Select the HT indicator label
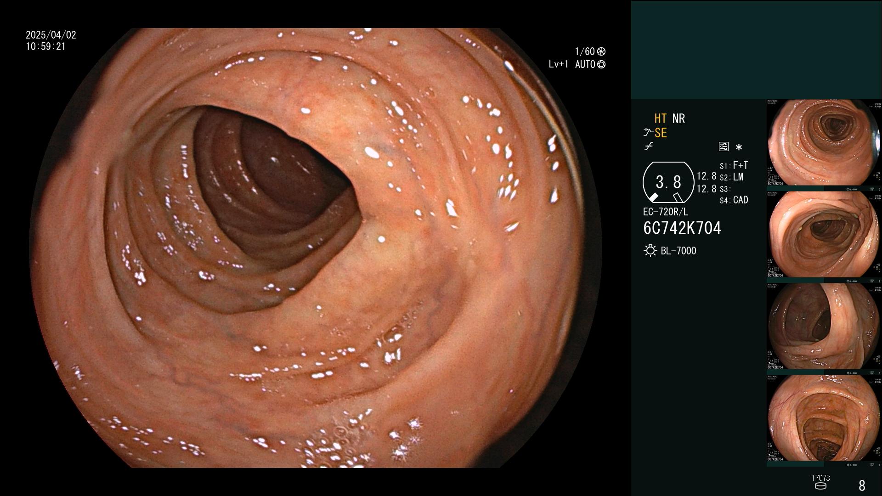This screenshot has height=496, width=882. [660, 118]
